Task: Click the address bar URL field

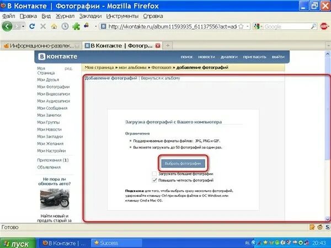Action: click(x=172, y=26)
